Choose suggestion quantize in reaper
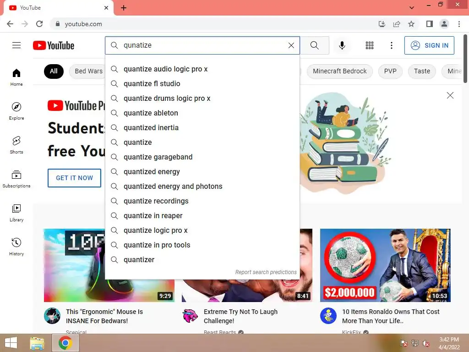The width and height of the screenshot is (469, 352). point(202,216)
